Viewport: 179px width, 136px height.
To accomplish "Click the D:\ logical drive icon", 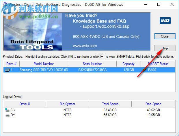I will (x=8, y=115).
